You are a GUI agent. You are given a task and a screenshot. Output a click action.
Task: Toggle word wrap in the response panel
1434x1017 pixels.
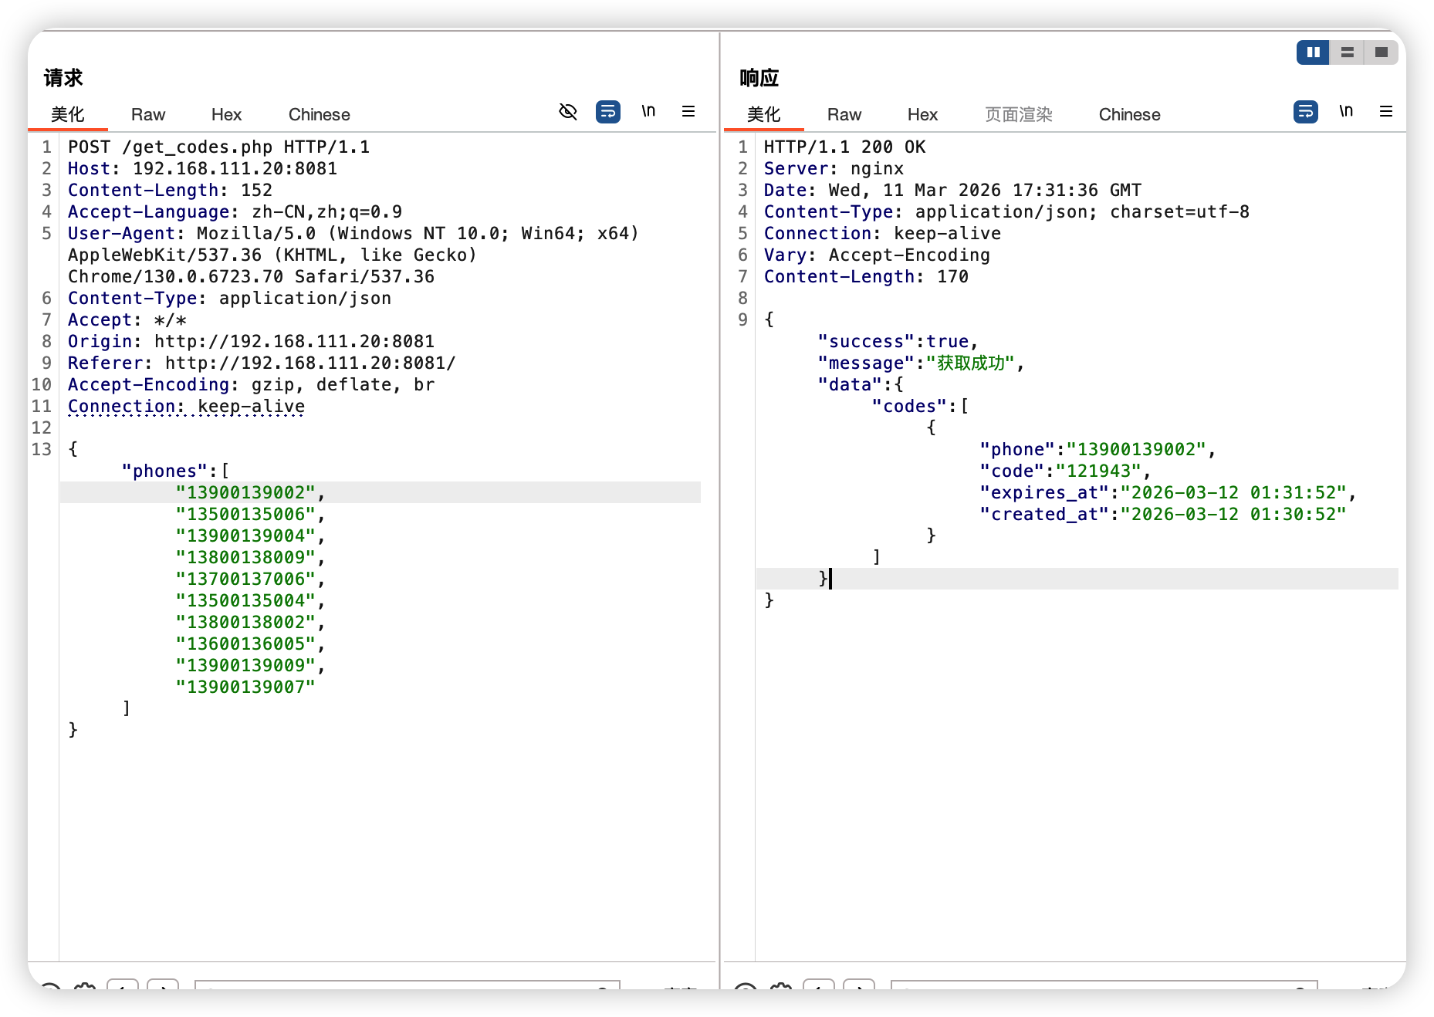coord(1305,112)
